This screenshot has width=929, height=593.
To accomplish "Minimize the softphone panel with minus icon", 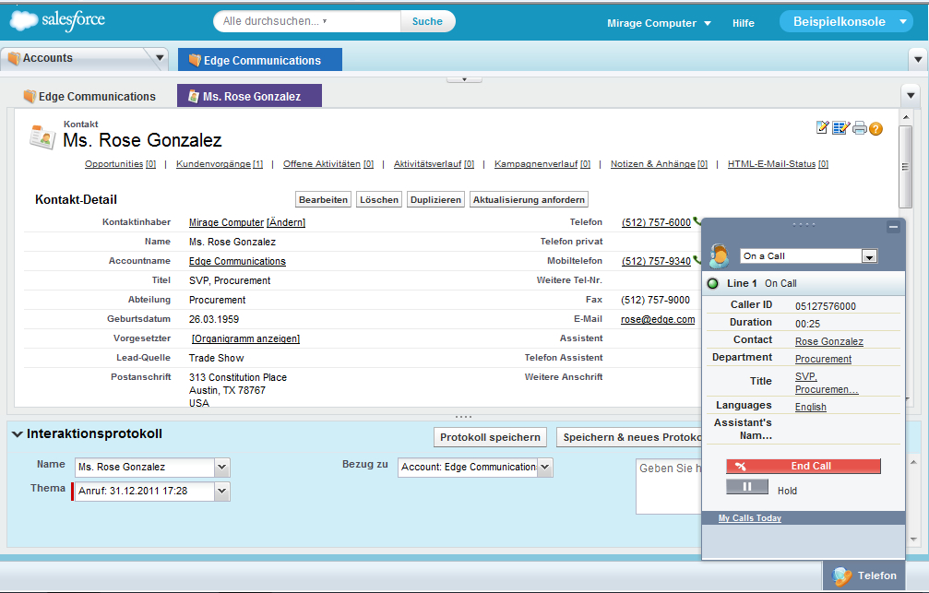I will (892, 227).
